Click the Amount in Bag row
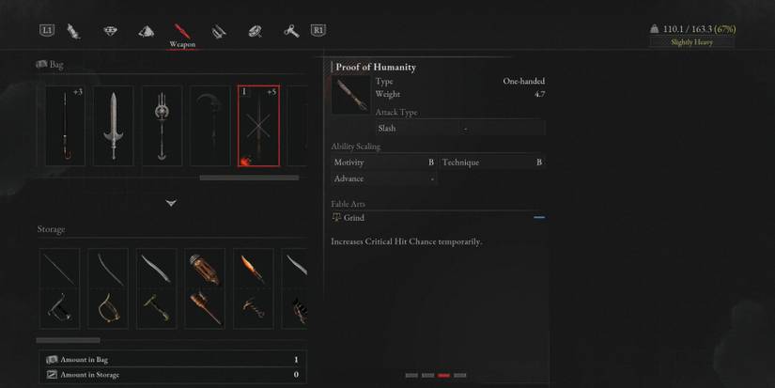 [x=173, y=360]
